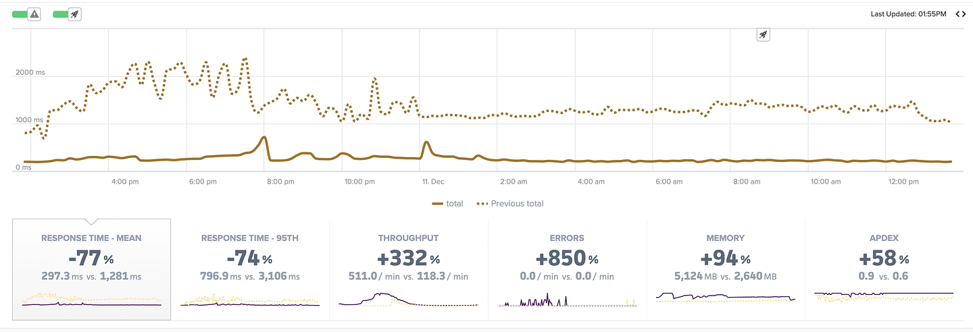Click the Last Updated 01:55PM label
Screen dimensions: 973x332
(x=909, y=14)
